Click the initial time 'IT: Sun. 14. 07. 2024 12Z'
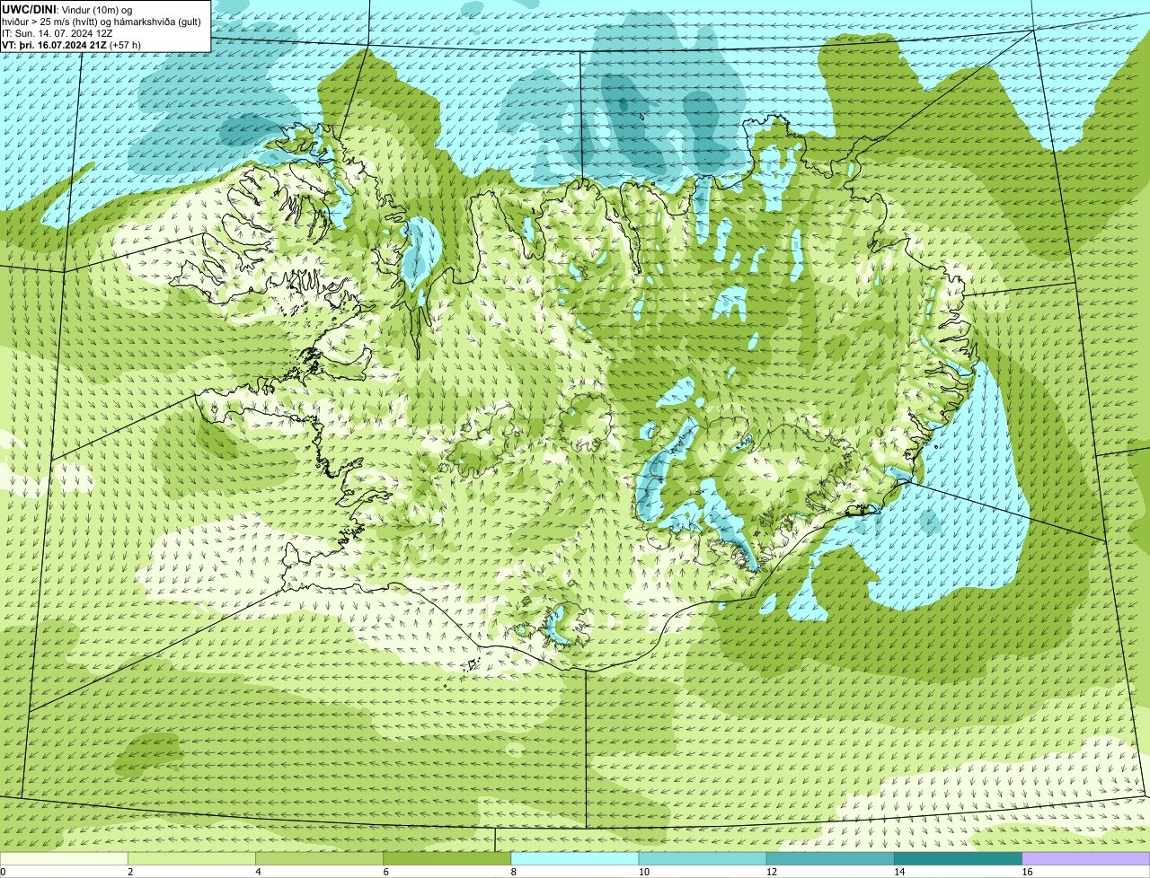The height and width of the screenshot is (878, 1150). click(x=59, y=32)
